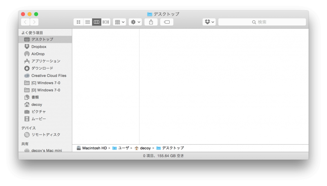The width and height of the screenshot is (327, 186).
Task: Click the decoy house icon in sidebar
Action: tap(27, 105)
